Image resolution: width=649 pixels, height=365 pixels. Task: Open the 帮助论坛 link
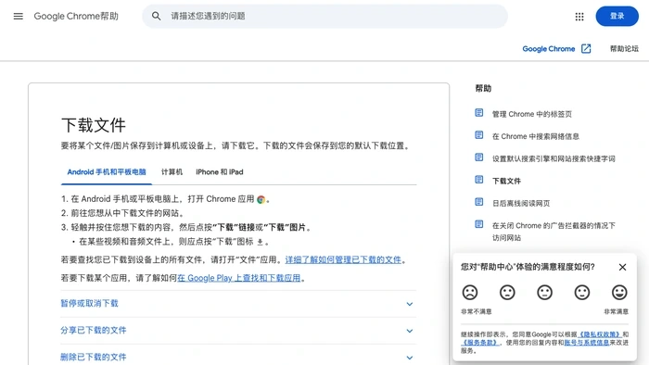point(624,49)
